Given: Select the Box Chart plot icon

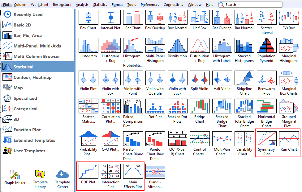Looking at the screenshot, I should 88,17.
